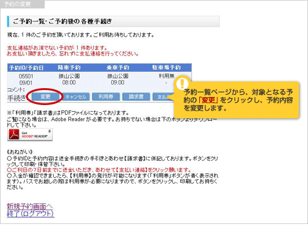Click the 駐車場予約 column header
Image resolution: width=308 pixels, height=227 pixels.
166,68
